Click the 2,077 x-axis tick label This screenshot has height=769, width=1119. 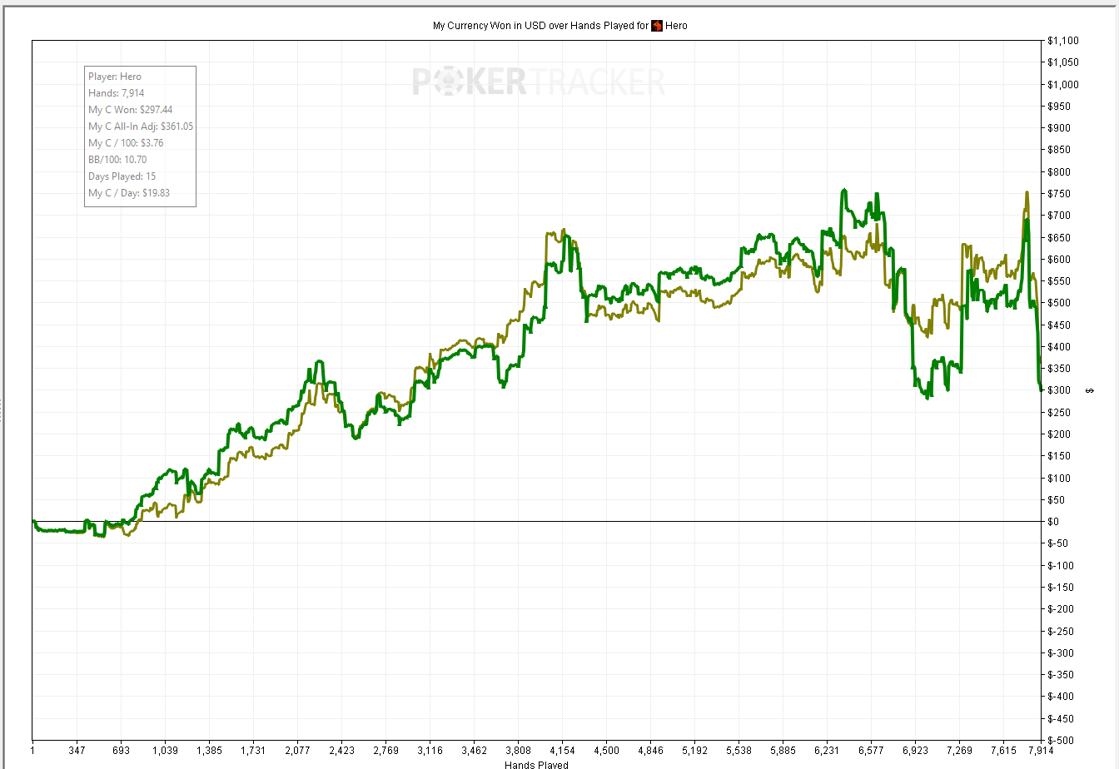297,750
